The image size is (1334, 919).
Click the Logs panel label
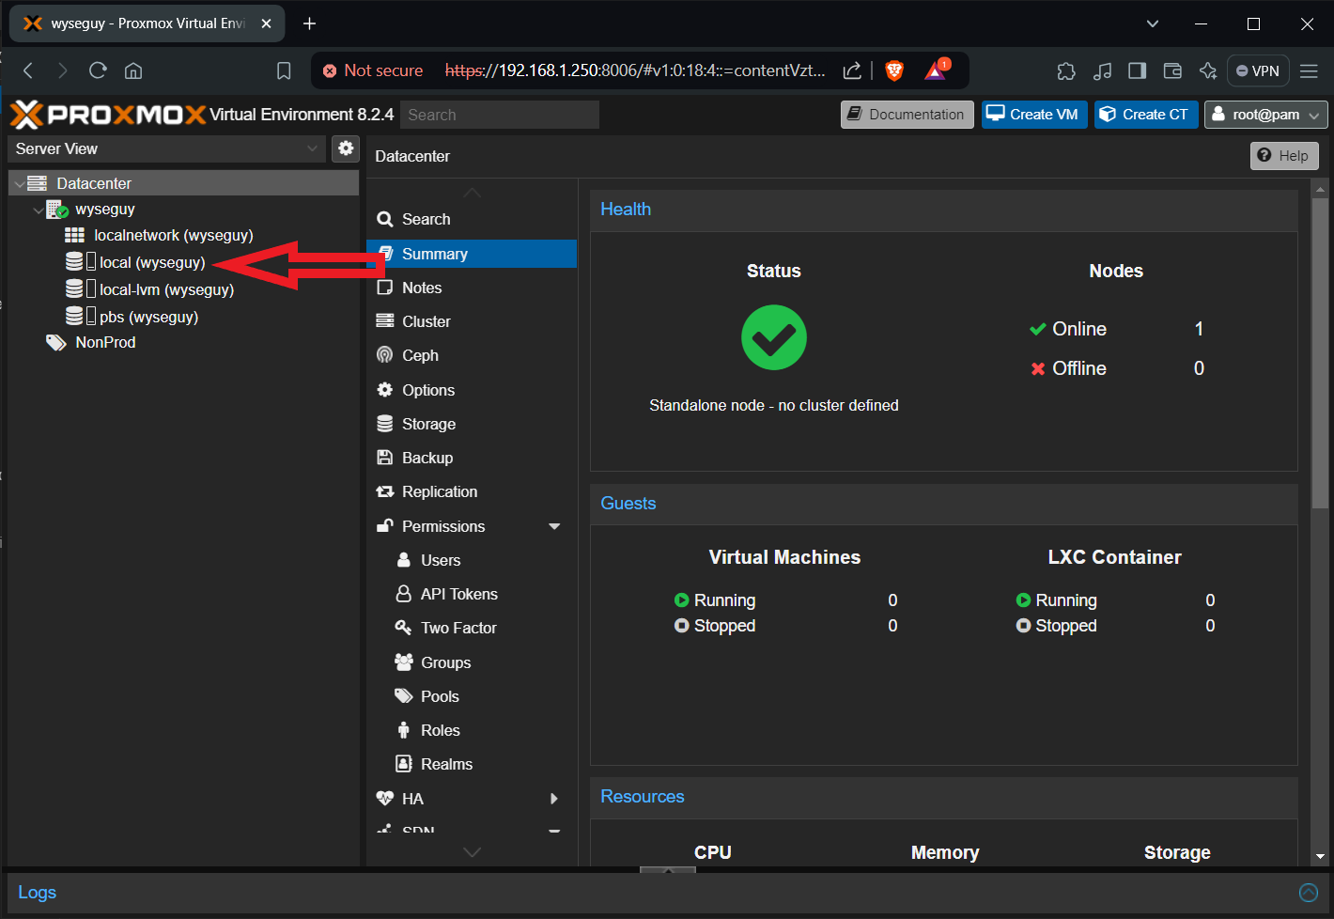click(x=38, y=893)
